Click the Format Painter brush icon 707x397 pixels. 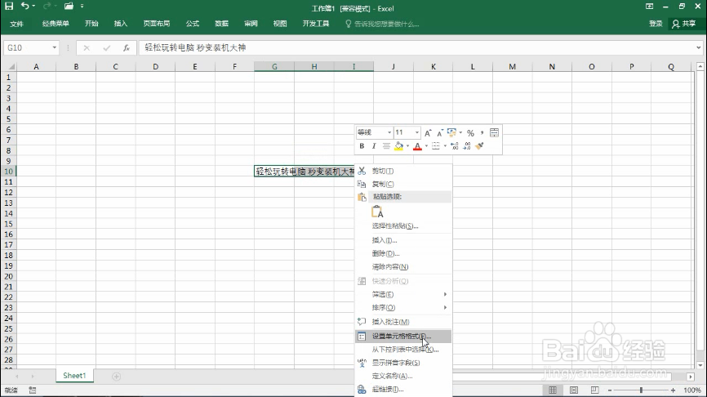tap(479, 146)
